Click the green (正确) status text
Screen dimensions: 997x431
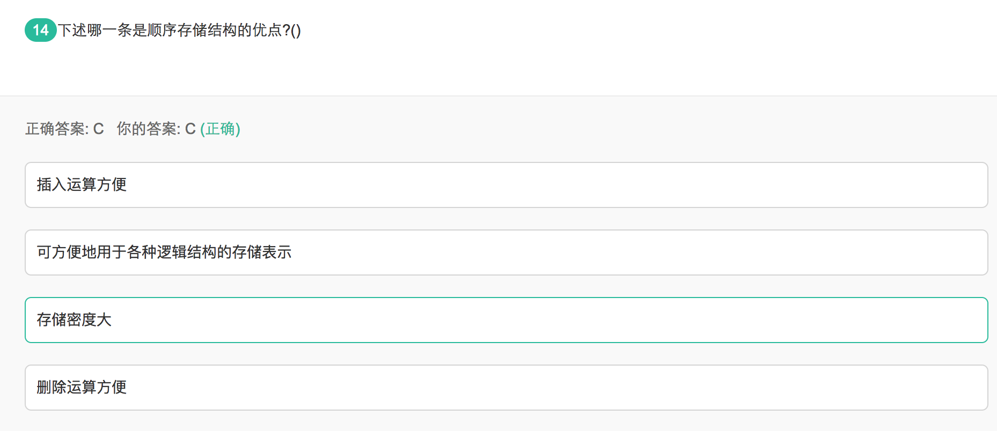click(220, 129)
